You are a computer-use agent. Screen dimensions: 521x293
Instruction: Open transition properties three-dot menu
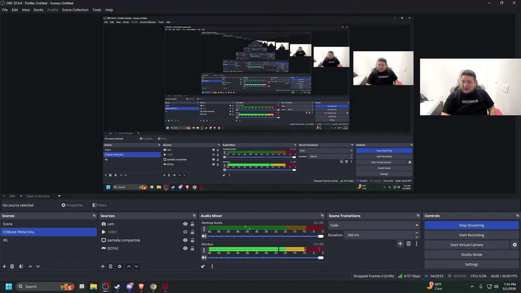point(416,243)
